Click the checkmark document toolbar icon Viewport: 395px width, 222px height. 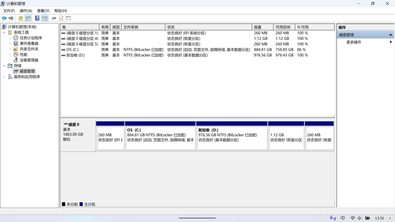pyautogui.click(x=61, y=18)
